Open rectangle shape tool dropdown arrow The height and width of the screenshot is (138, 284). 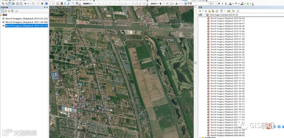click(174, 4)
